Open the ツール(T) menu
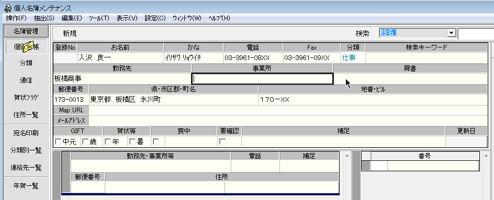Screen dimensions: 494x200 (x=99, y=18)
